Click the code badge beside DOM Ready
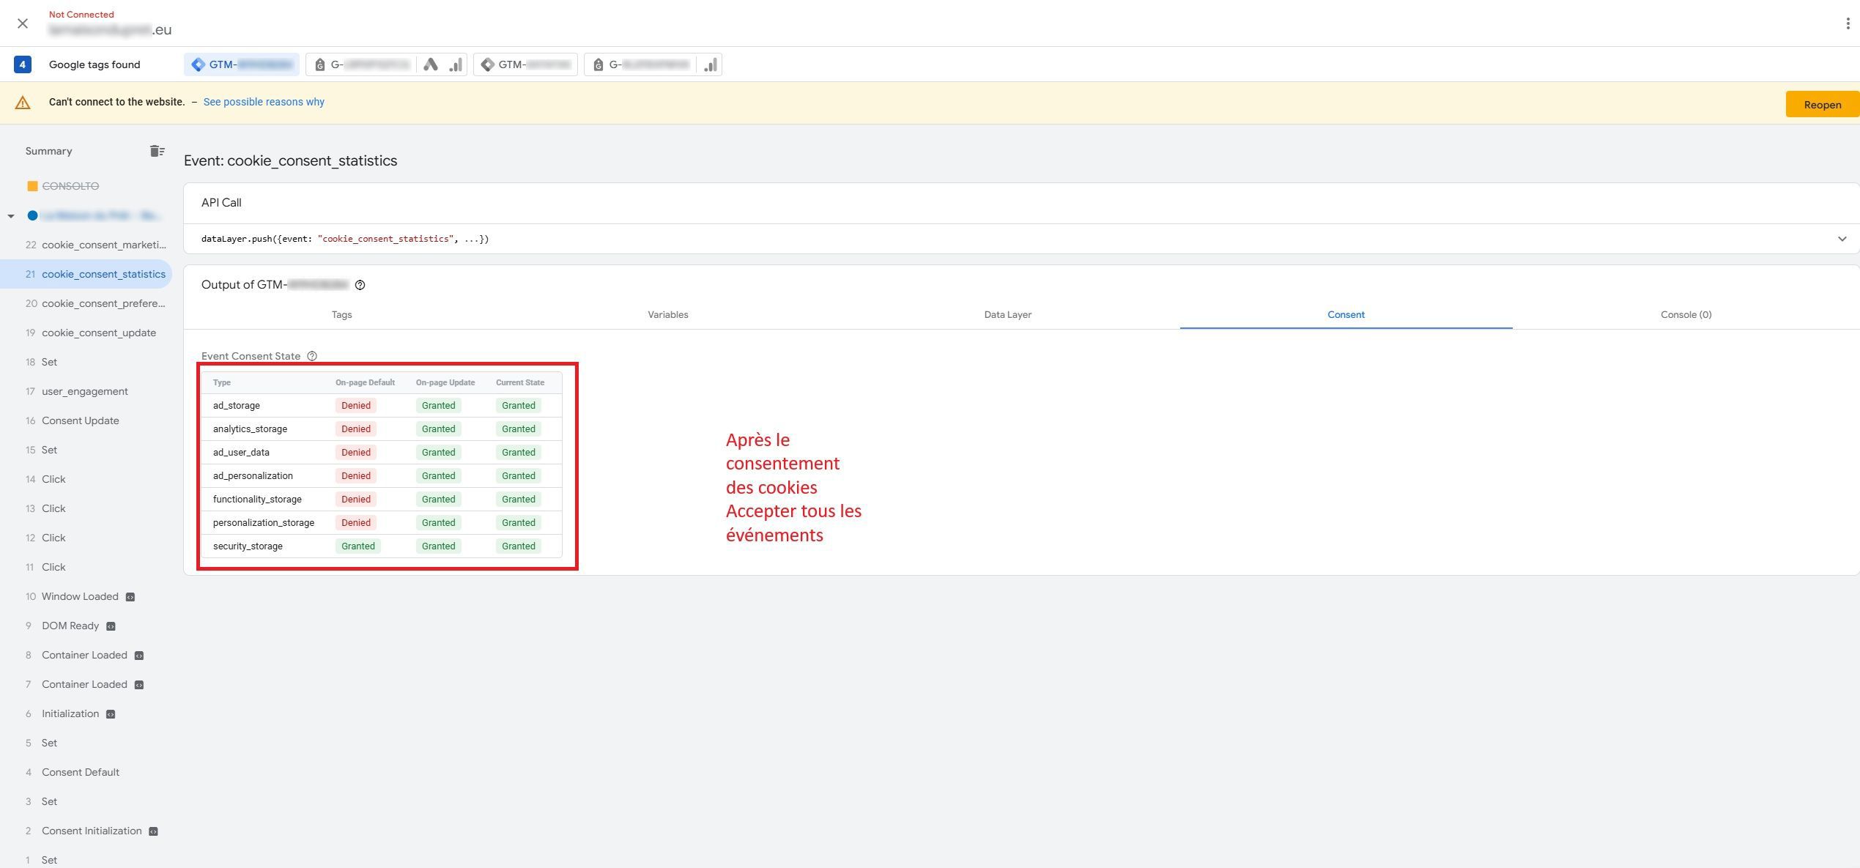 111,626
